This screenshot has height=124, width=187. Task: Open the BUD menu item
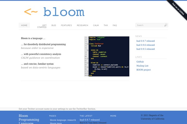(x=54, y=25)
